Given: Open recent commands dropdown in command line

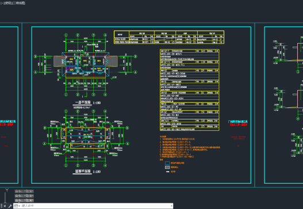Looking at the screenshot, I should click(17, 206).
